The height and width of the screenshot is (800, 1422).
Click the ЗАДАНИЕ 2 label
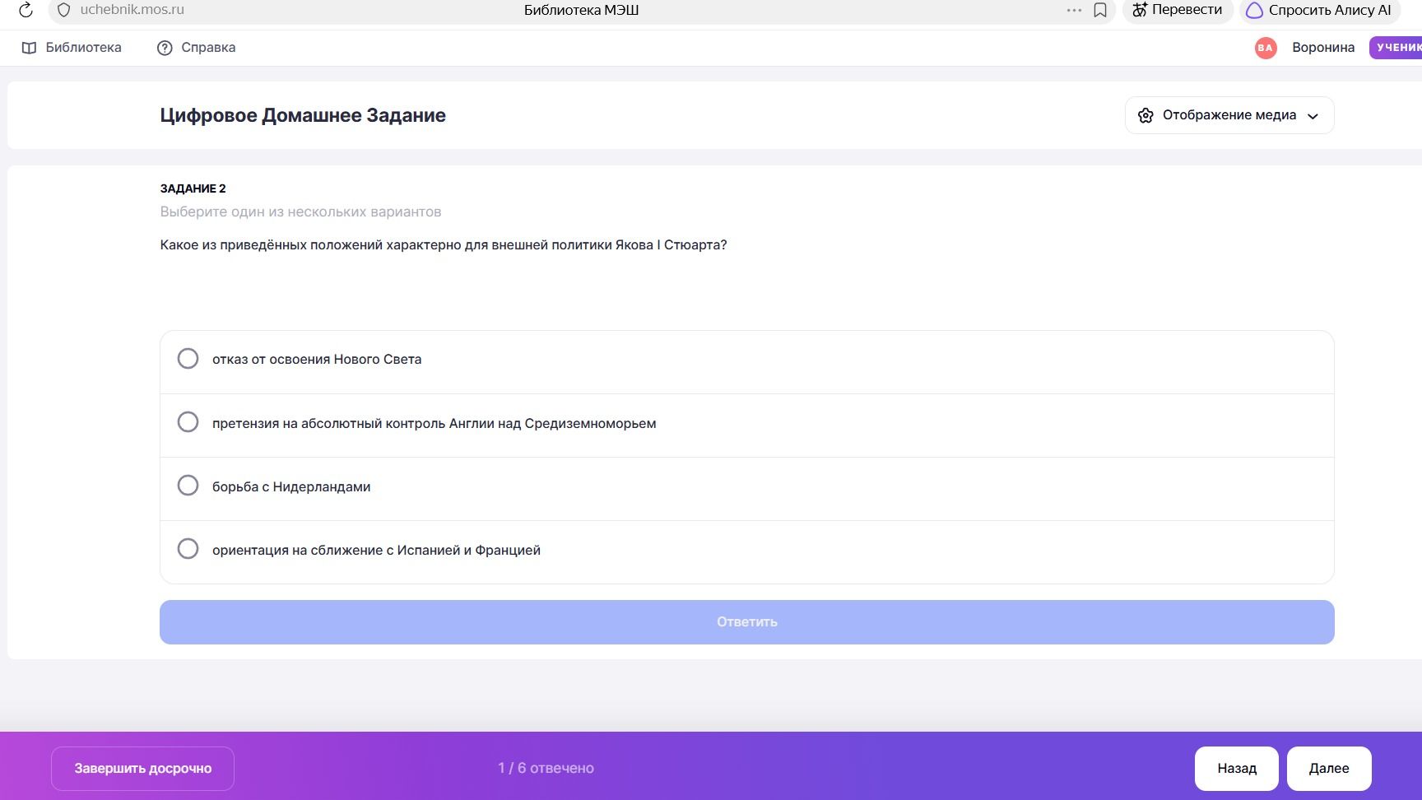193,188
